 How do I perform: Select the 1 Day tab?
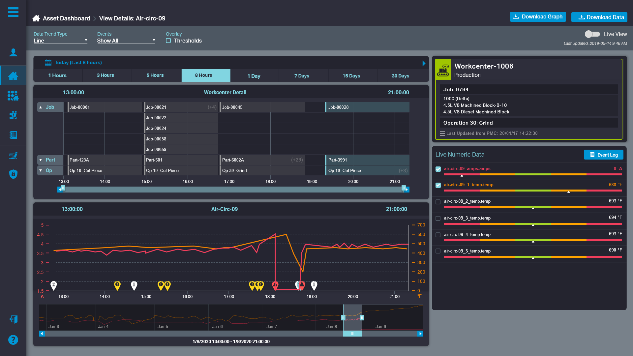(x=254, y=76)
